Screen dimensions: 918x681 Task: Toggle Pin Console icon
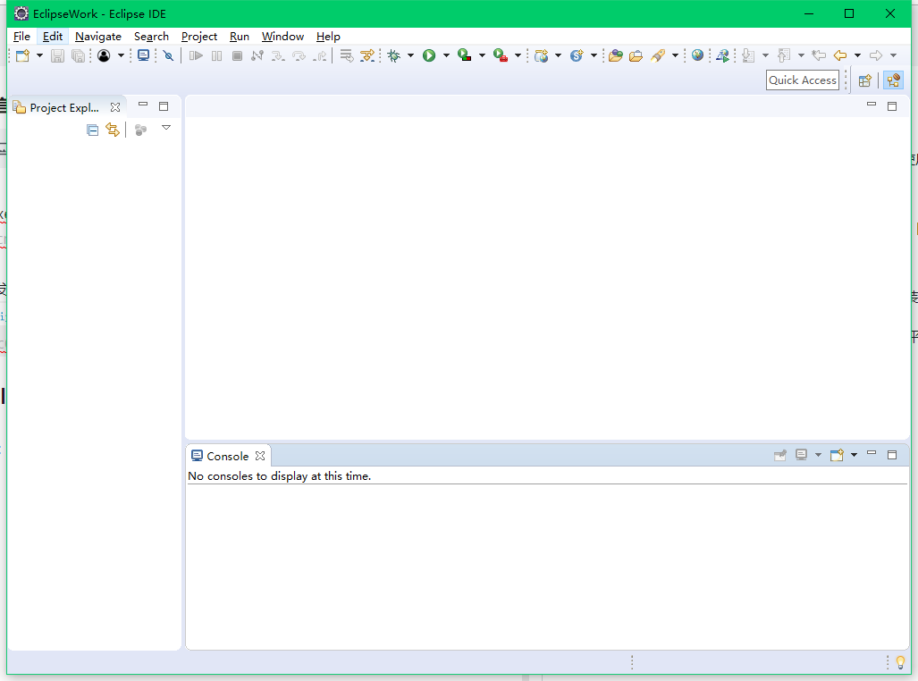click(x=779, y=455)
